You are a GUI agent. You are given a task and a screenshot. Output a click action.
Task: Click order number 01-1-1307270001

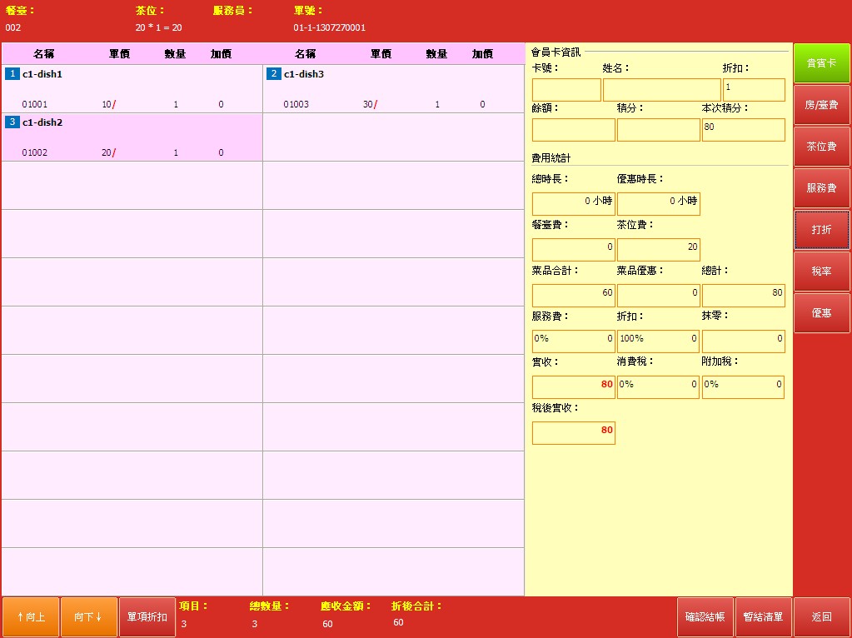click(x=329, y=27)
